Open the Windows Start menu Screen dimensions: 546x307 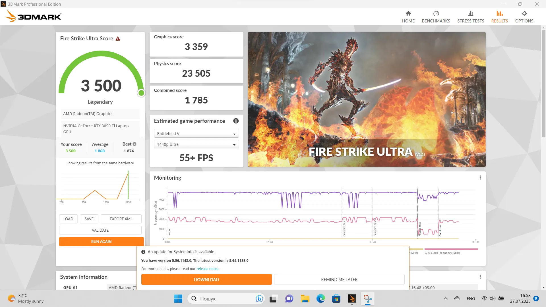pos(178,298)
